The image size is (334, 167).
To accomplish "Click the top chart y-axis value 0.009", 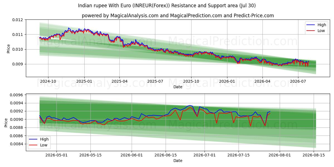I will coord(18,64).
